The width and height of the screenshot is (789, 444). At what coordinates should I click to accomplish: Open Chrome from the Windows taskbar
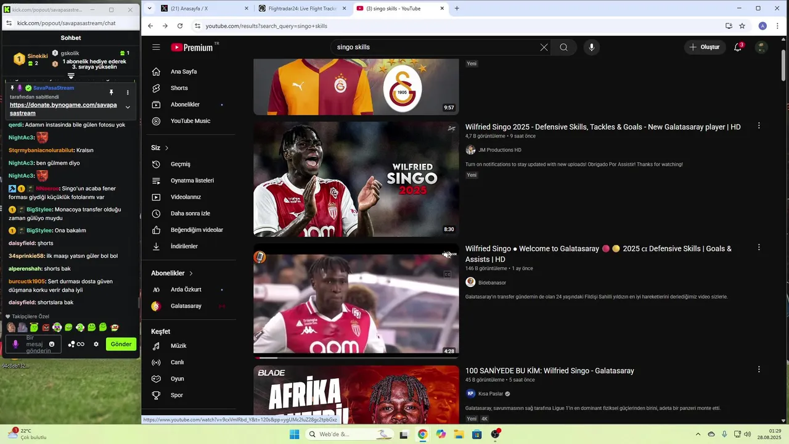click(x=422, y=434)
